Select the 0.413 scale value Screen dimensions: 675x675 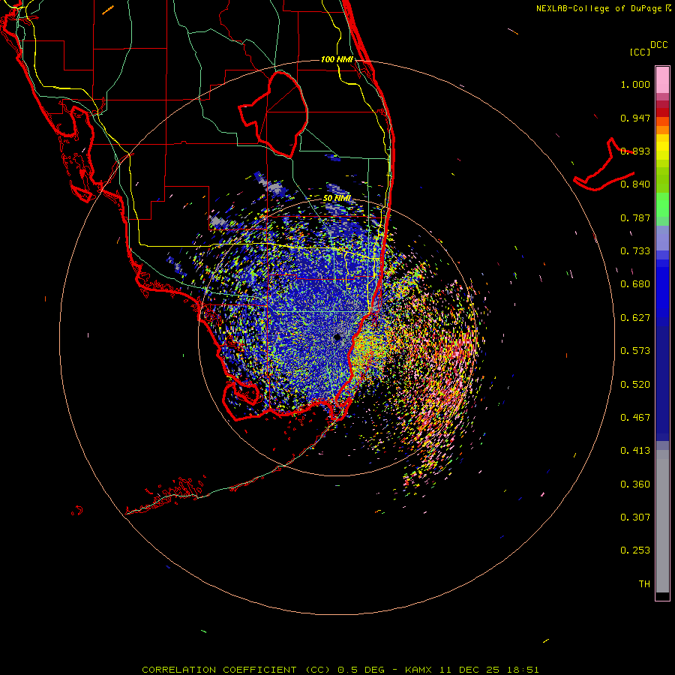click(635, 451)
